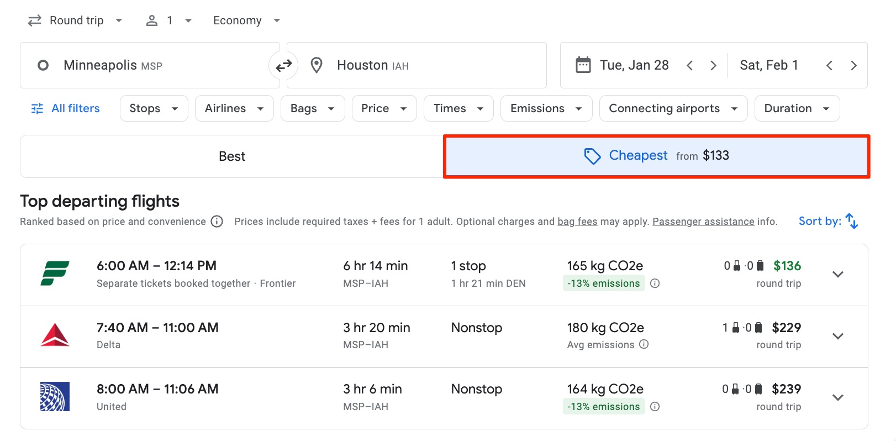Click the Frontier airline logo
896x441 pixels.
click(55, 274)
